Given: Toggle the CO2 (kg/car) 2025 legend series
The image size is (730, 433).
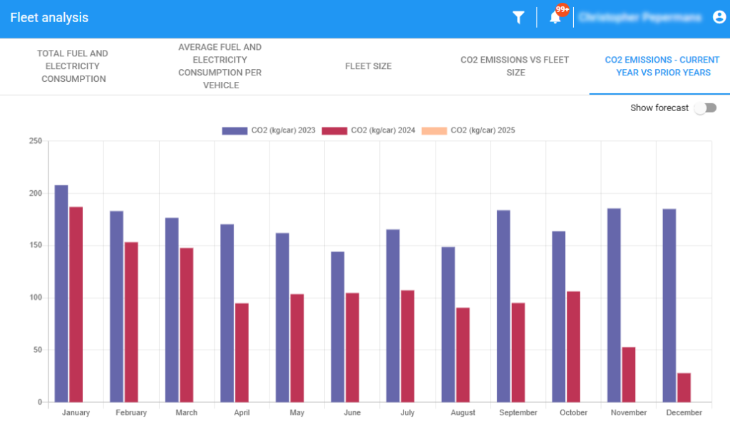Looking at the screenshot, I should point(468,130).
